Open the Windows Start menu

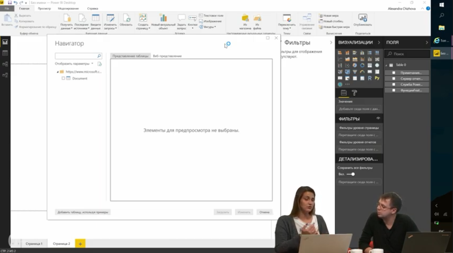441,5
